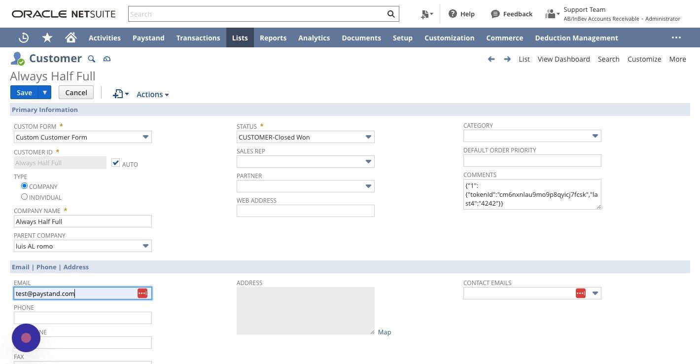Click the dashboard gauge icon beside Customer title

pos(107,59)
